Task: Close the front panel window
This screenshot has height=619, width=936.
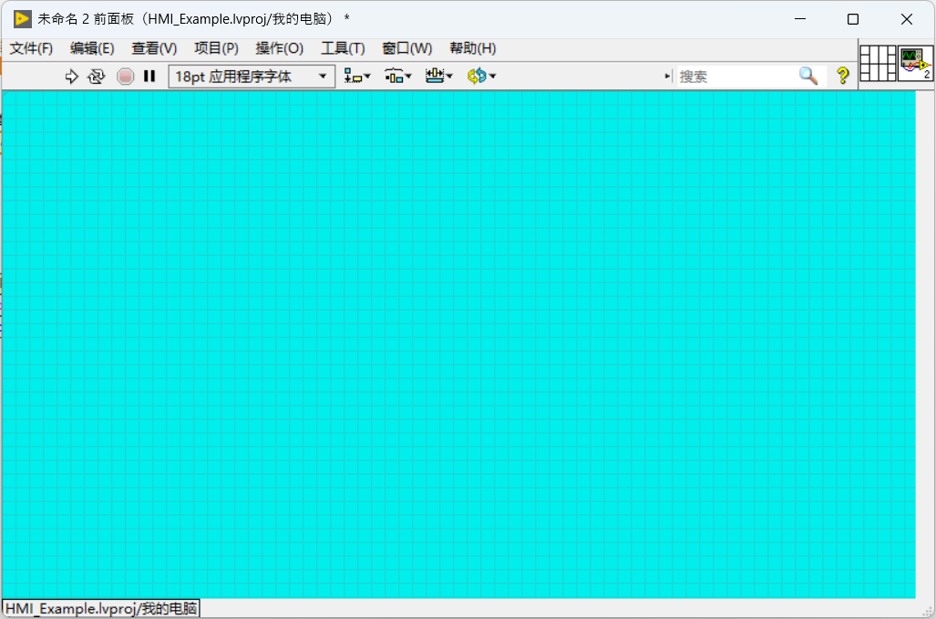Action: click(x=907, y=19)
